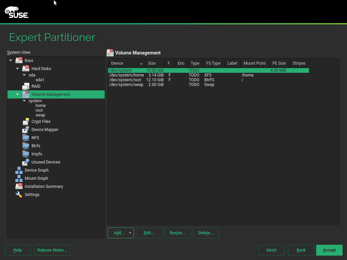
Task: Select sda1 partition in tree
Action: point(40,80)
